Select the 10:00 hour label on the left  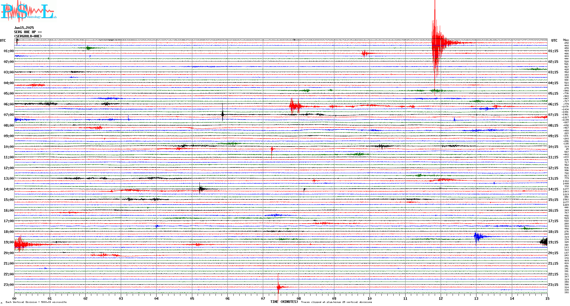(x=9, y=147)
